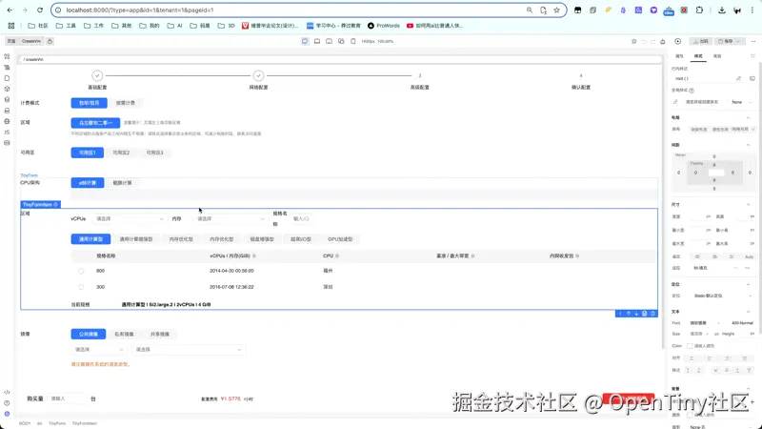Click the help icon beside CPU column header
Image resolution: width=762 pixels, height=429 pixels.
tap(337, 255)
